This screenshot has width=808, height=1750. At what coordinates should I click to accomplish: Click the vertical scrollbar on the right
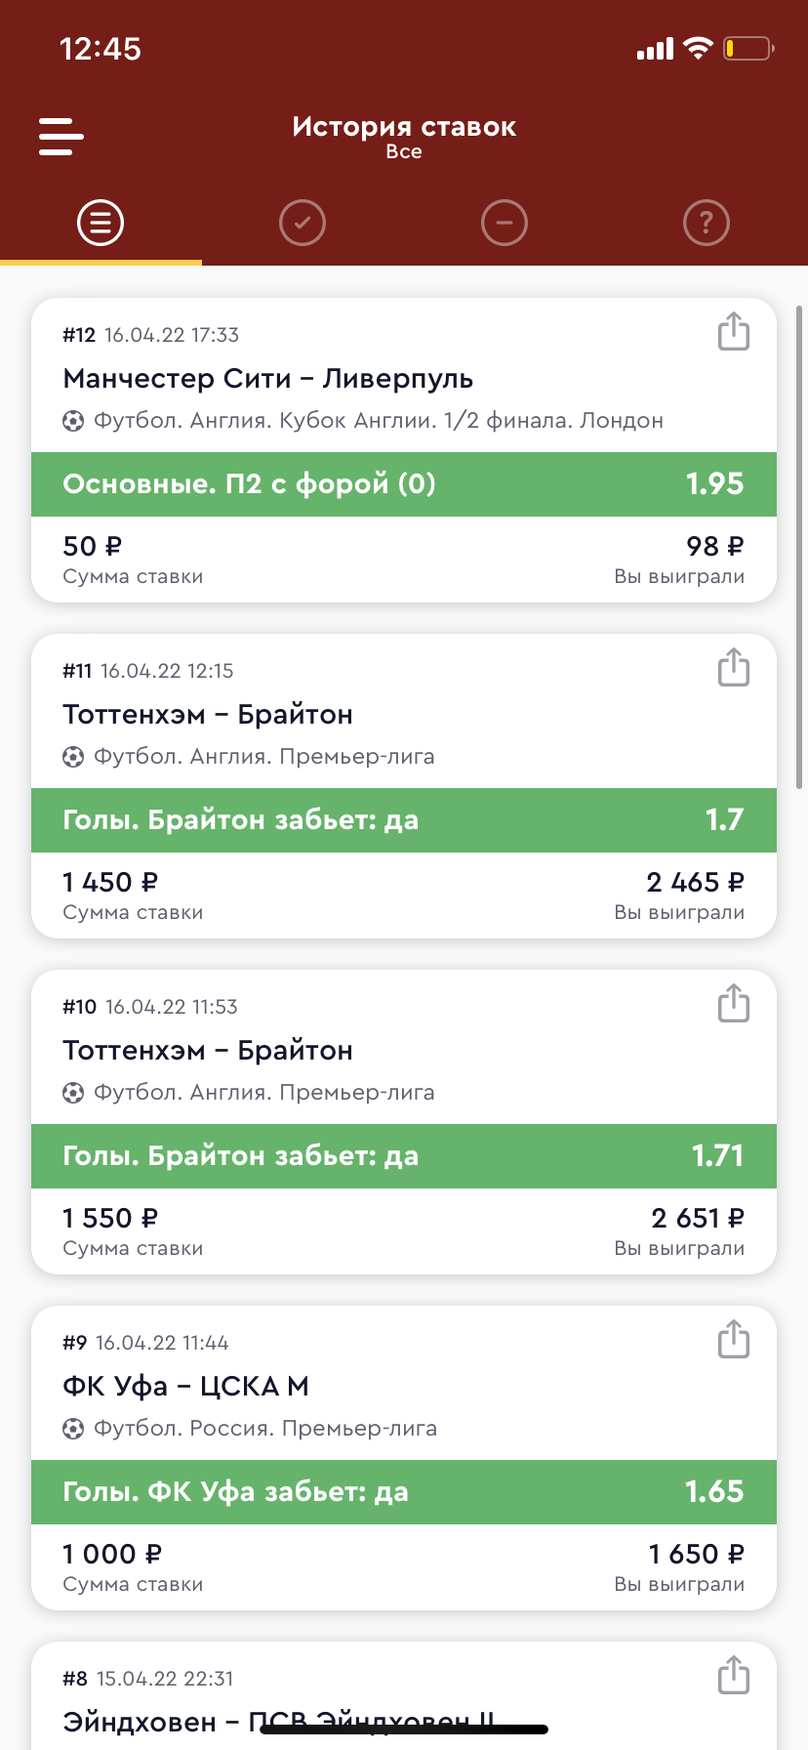pyautogui.click(x=799, y=547)
